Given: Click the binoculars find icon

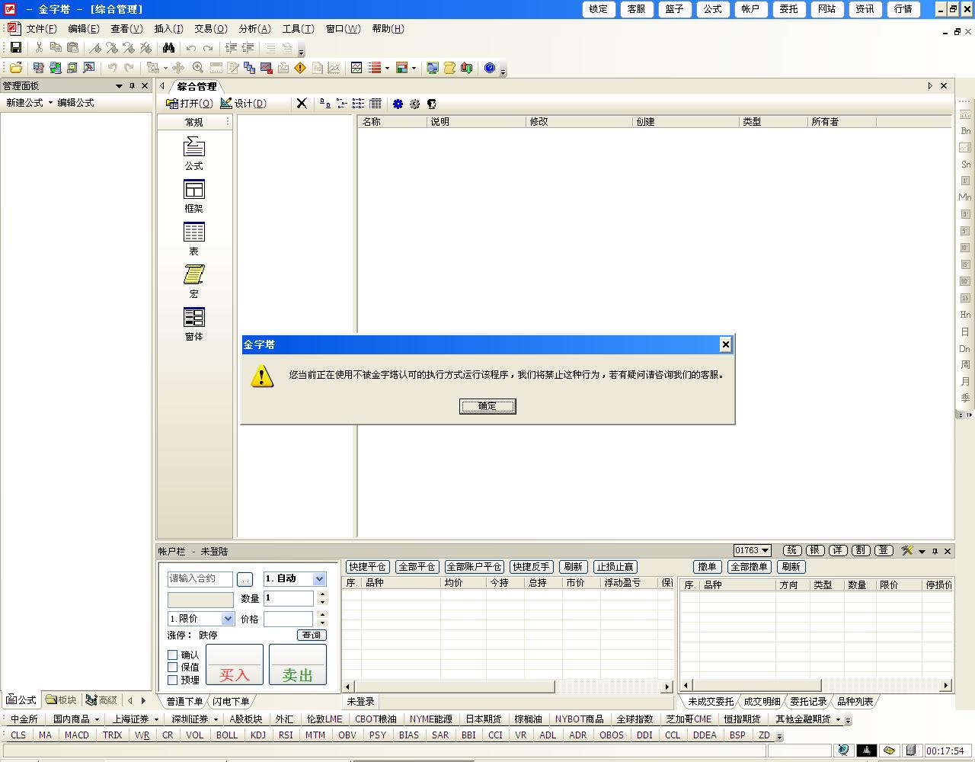Looking at the screenshot, I should [x=169, y=48].
